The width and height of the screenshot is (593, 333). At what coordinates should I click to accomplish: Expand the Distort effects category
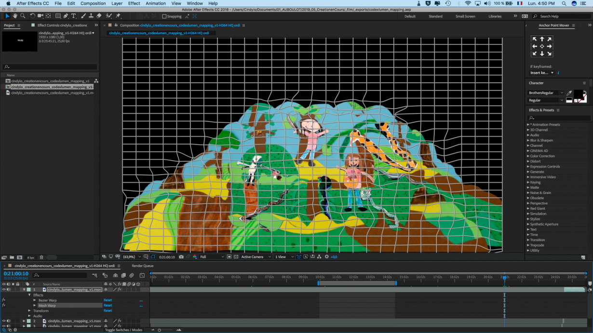tap(528, 161)
